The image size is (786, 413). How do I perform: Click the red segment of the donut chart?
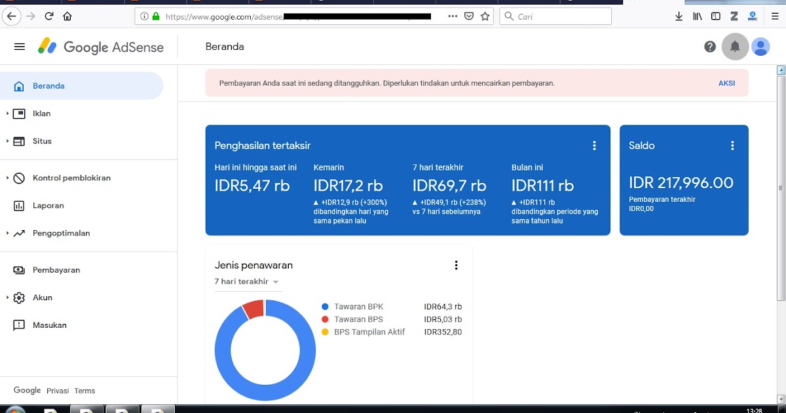pyautogui.click(x=255, y=308)
